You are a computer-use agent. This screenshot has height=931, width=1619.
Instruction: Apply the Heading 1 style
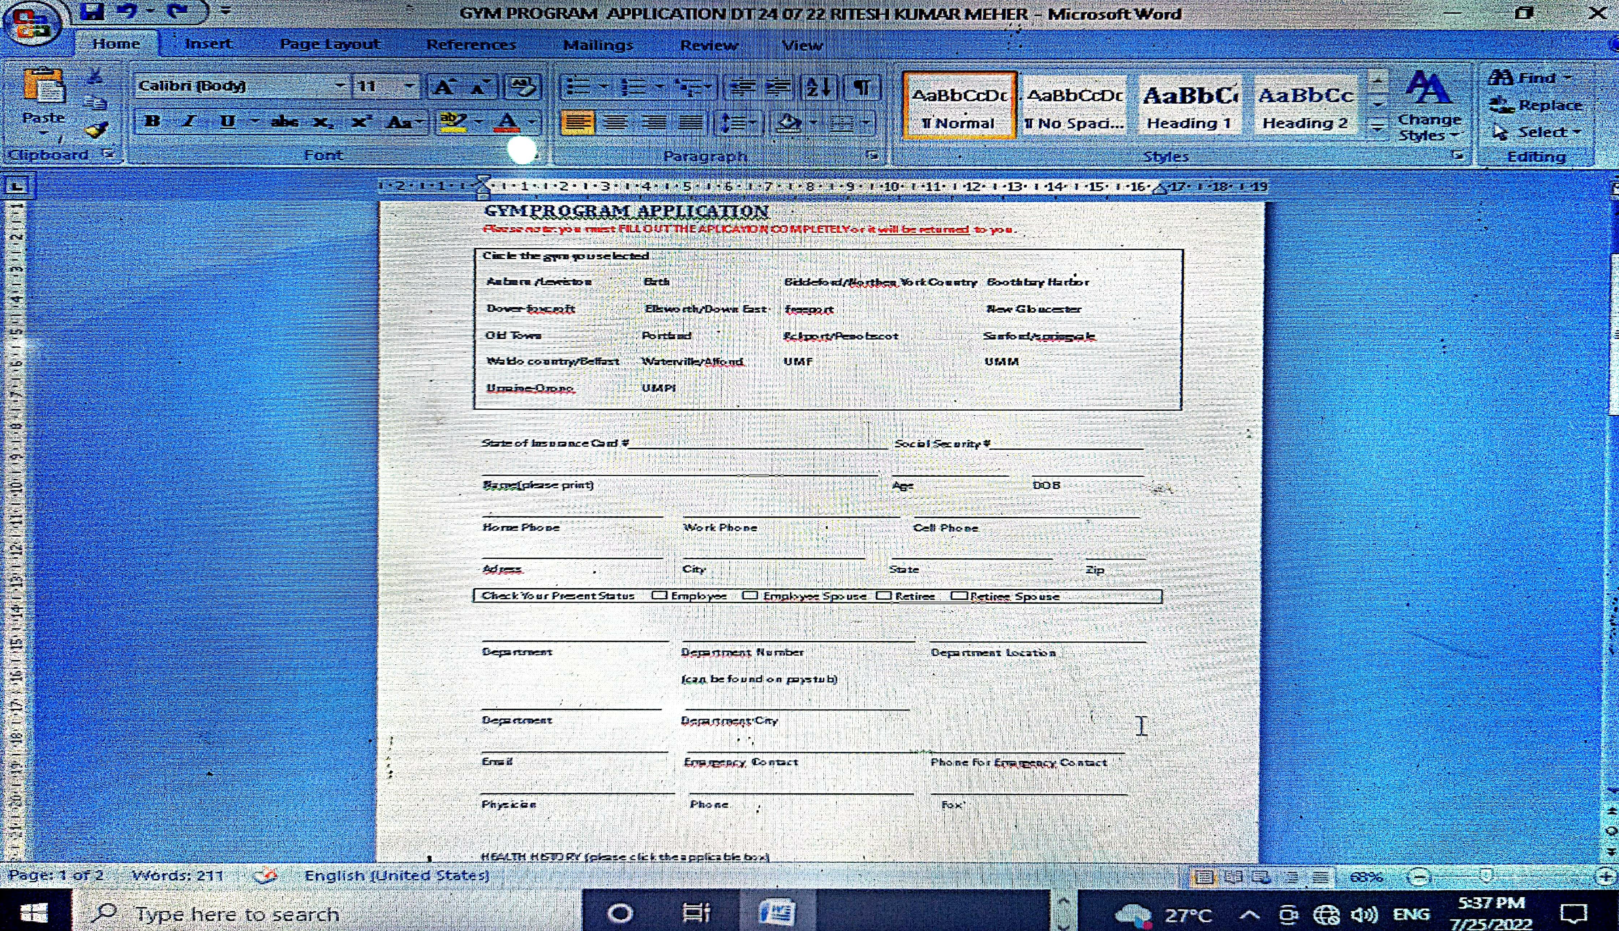(x=1189, y=106)
